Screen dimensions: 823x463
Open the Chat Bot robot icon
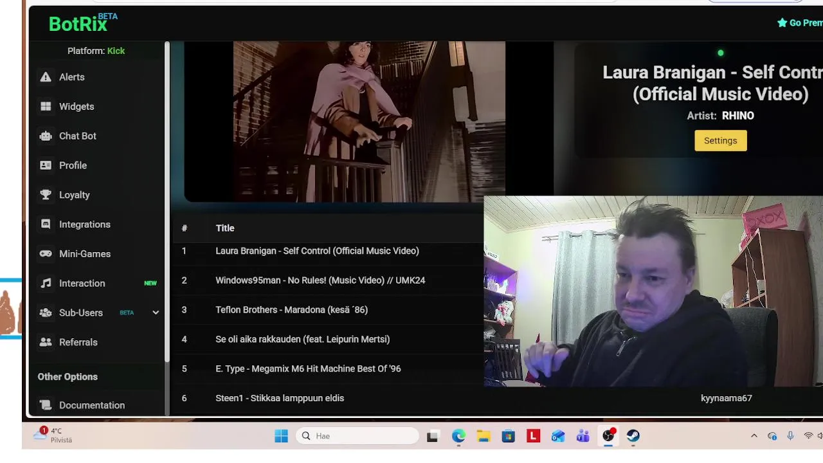pos(46,136)
